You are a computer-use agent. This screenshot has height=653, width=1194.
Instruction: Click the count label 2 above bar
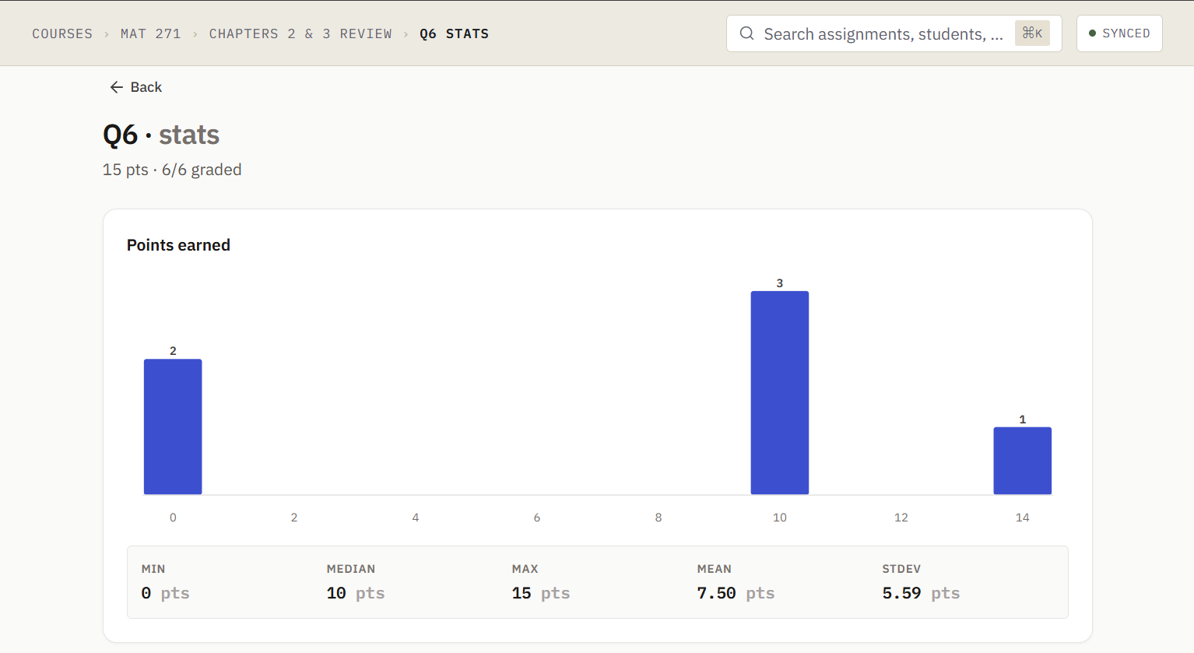[173, 351]
